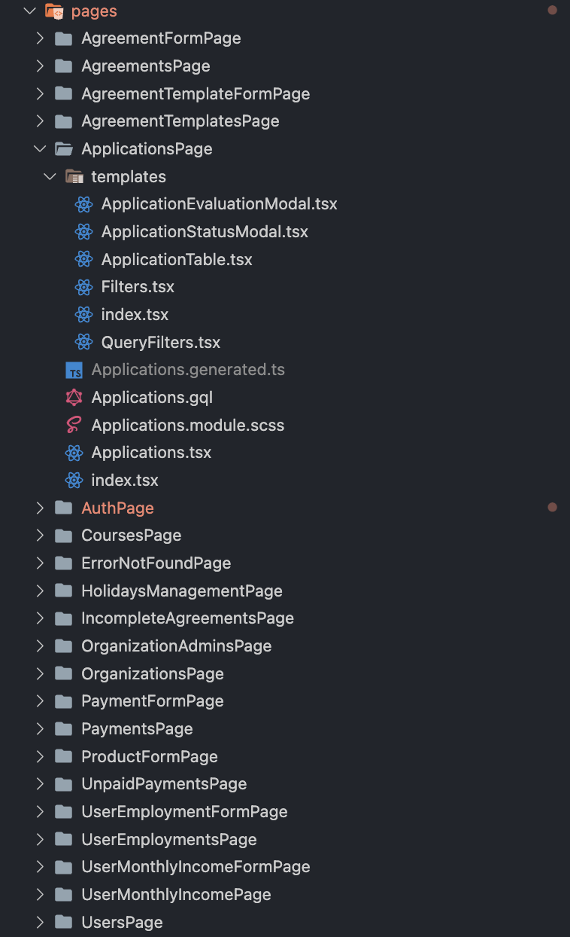Expand the UsersPage folder chevron
This screenshot has height=937, width=570.
[x=40, y=923]
